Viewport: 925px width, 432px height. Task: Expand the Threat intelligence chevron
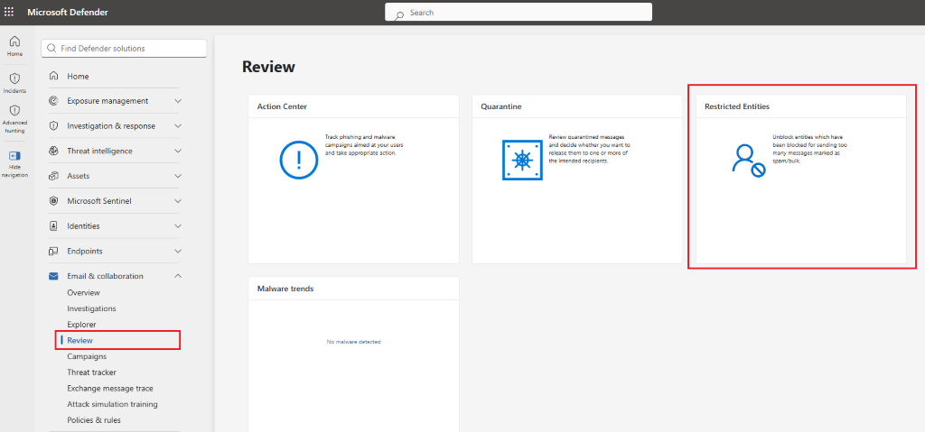point(178,151)
